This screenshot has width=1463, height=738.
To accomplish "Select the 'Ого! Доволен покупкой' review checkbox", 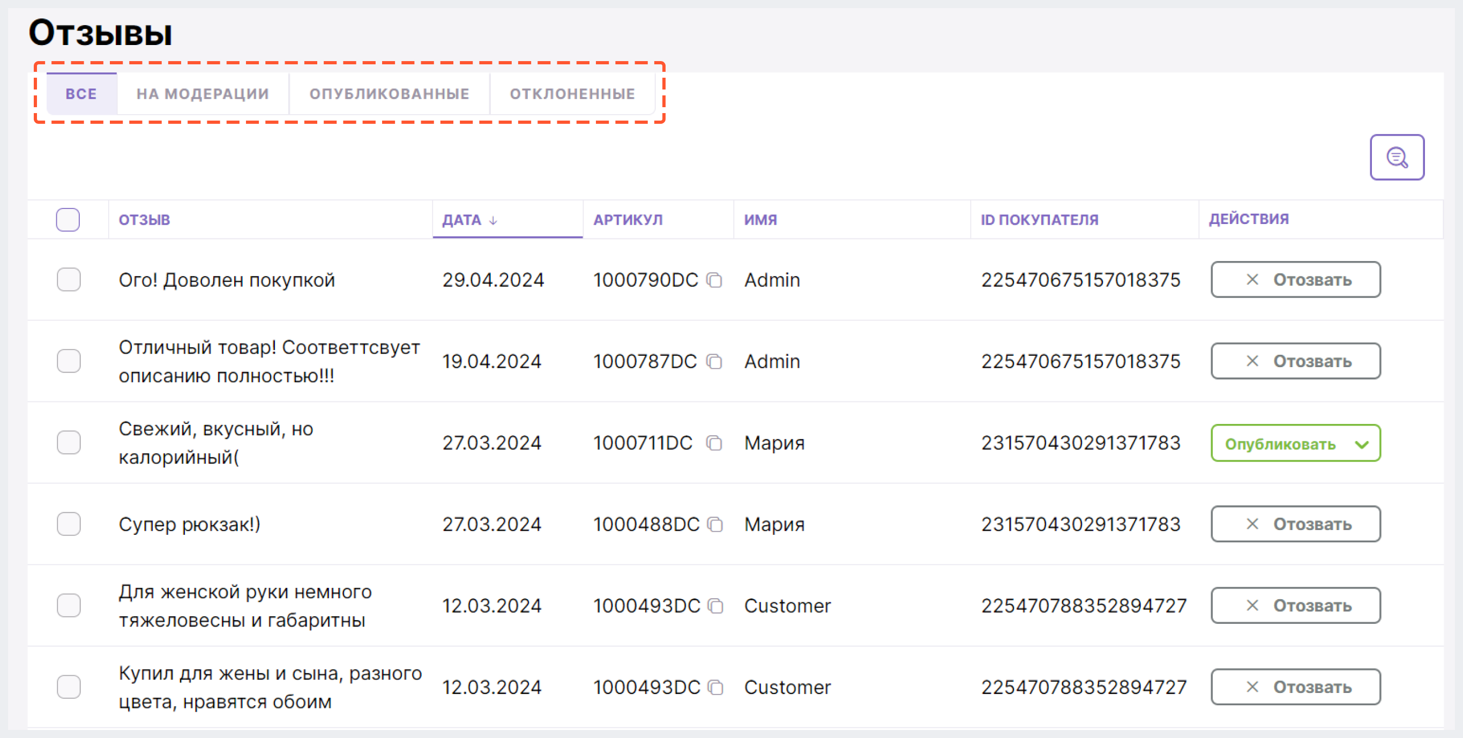I will tap(69, 280).
